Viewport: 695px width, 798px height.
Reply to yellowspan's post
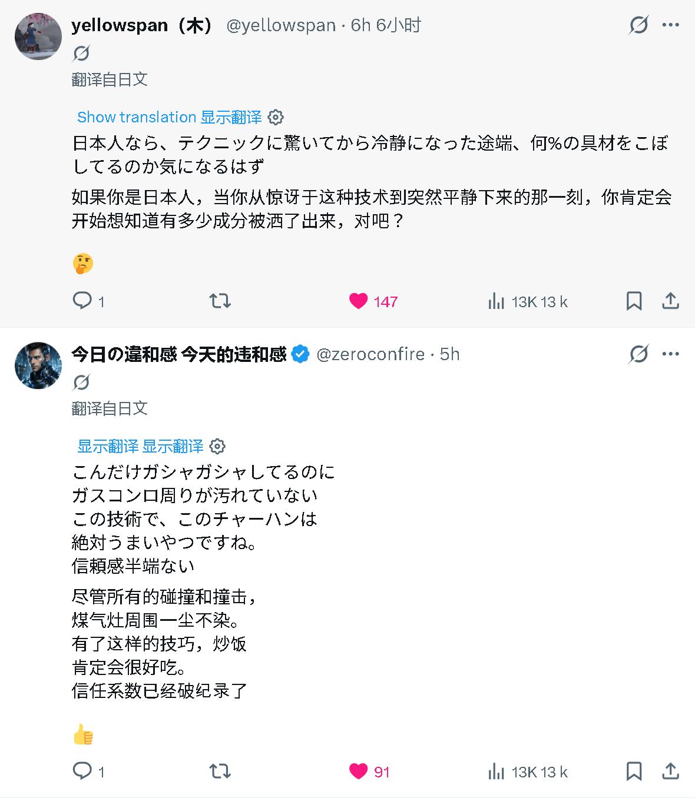[x=82, y=301]
